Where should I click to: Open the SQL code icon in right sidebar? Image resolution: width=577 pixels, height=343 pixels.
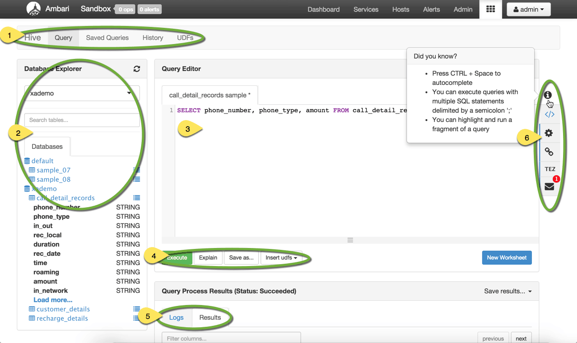coord(550,114)
